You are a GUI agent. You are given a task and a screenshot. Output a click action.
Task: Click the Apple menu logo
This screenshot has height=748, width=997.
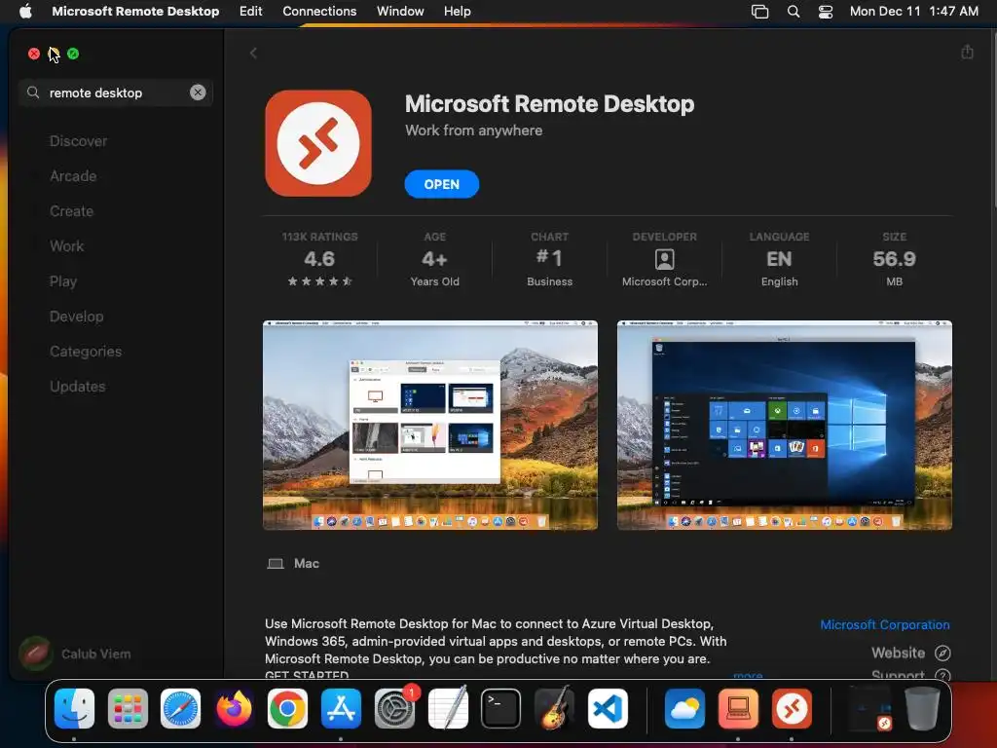tap(25, 11)
